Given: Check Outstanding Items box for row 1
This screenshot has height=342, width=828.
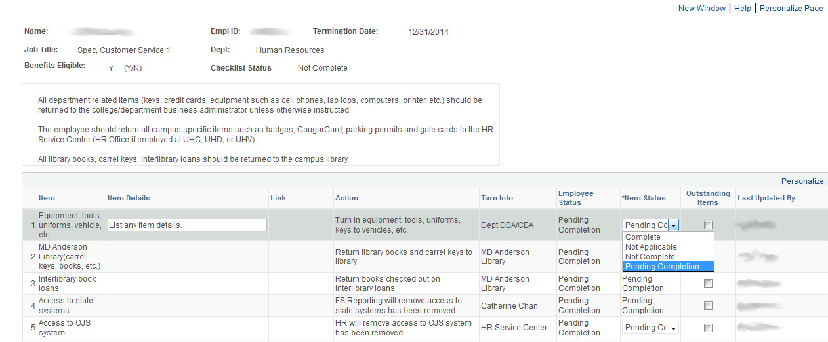Looking at the screenshot, I should 708,225.
